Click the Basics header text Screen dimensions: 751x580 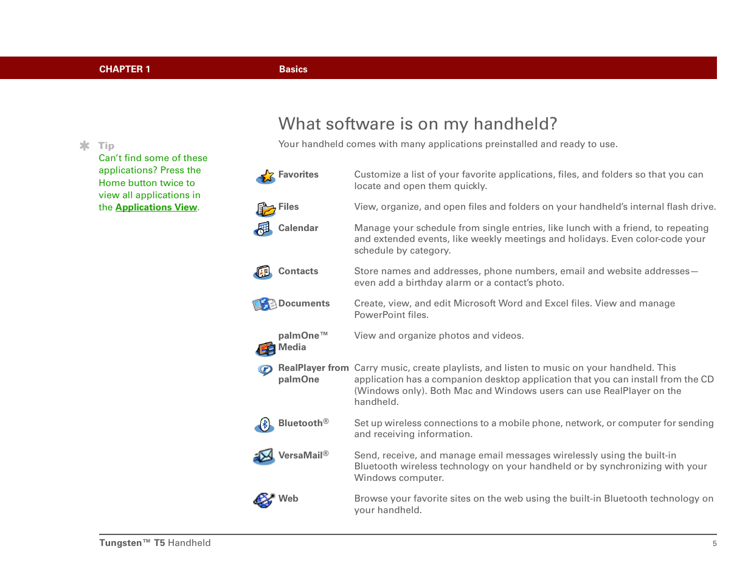(x=293, y=69)
